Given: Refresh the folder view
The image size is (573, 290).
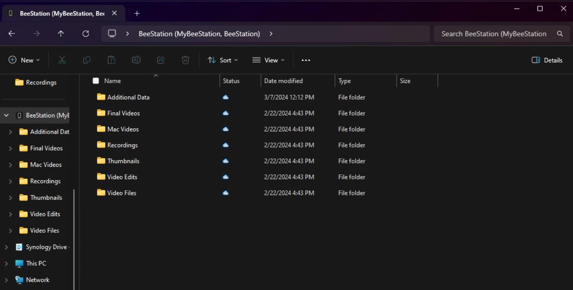Looking at the screenshot, I should 86,34.
